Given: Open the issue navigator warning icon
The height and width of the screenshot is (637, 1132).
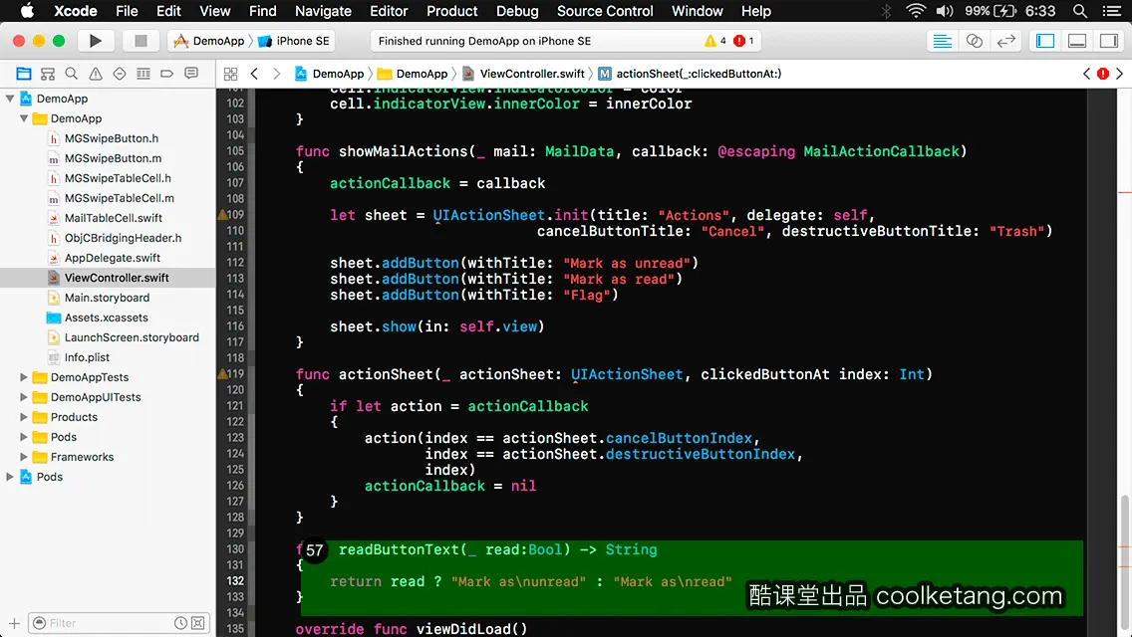Looking at the screenshot, I should 96,74.
